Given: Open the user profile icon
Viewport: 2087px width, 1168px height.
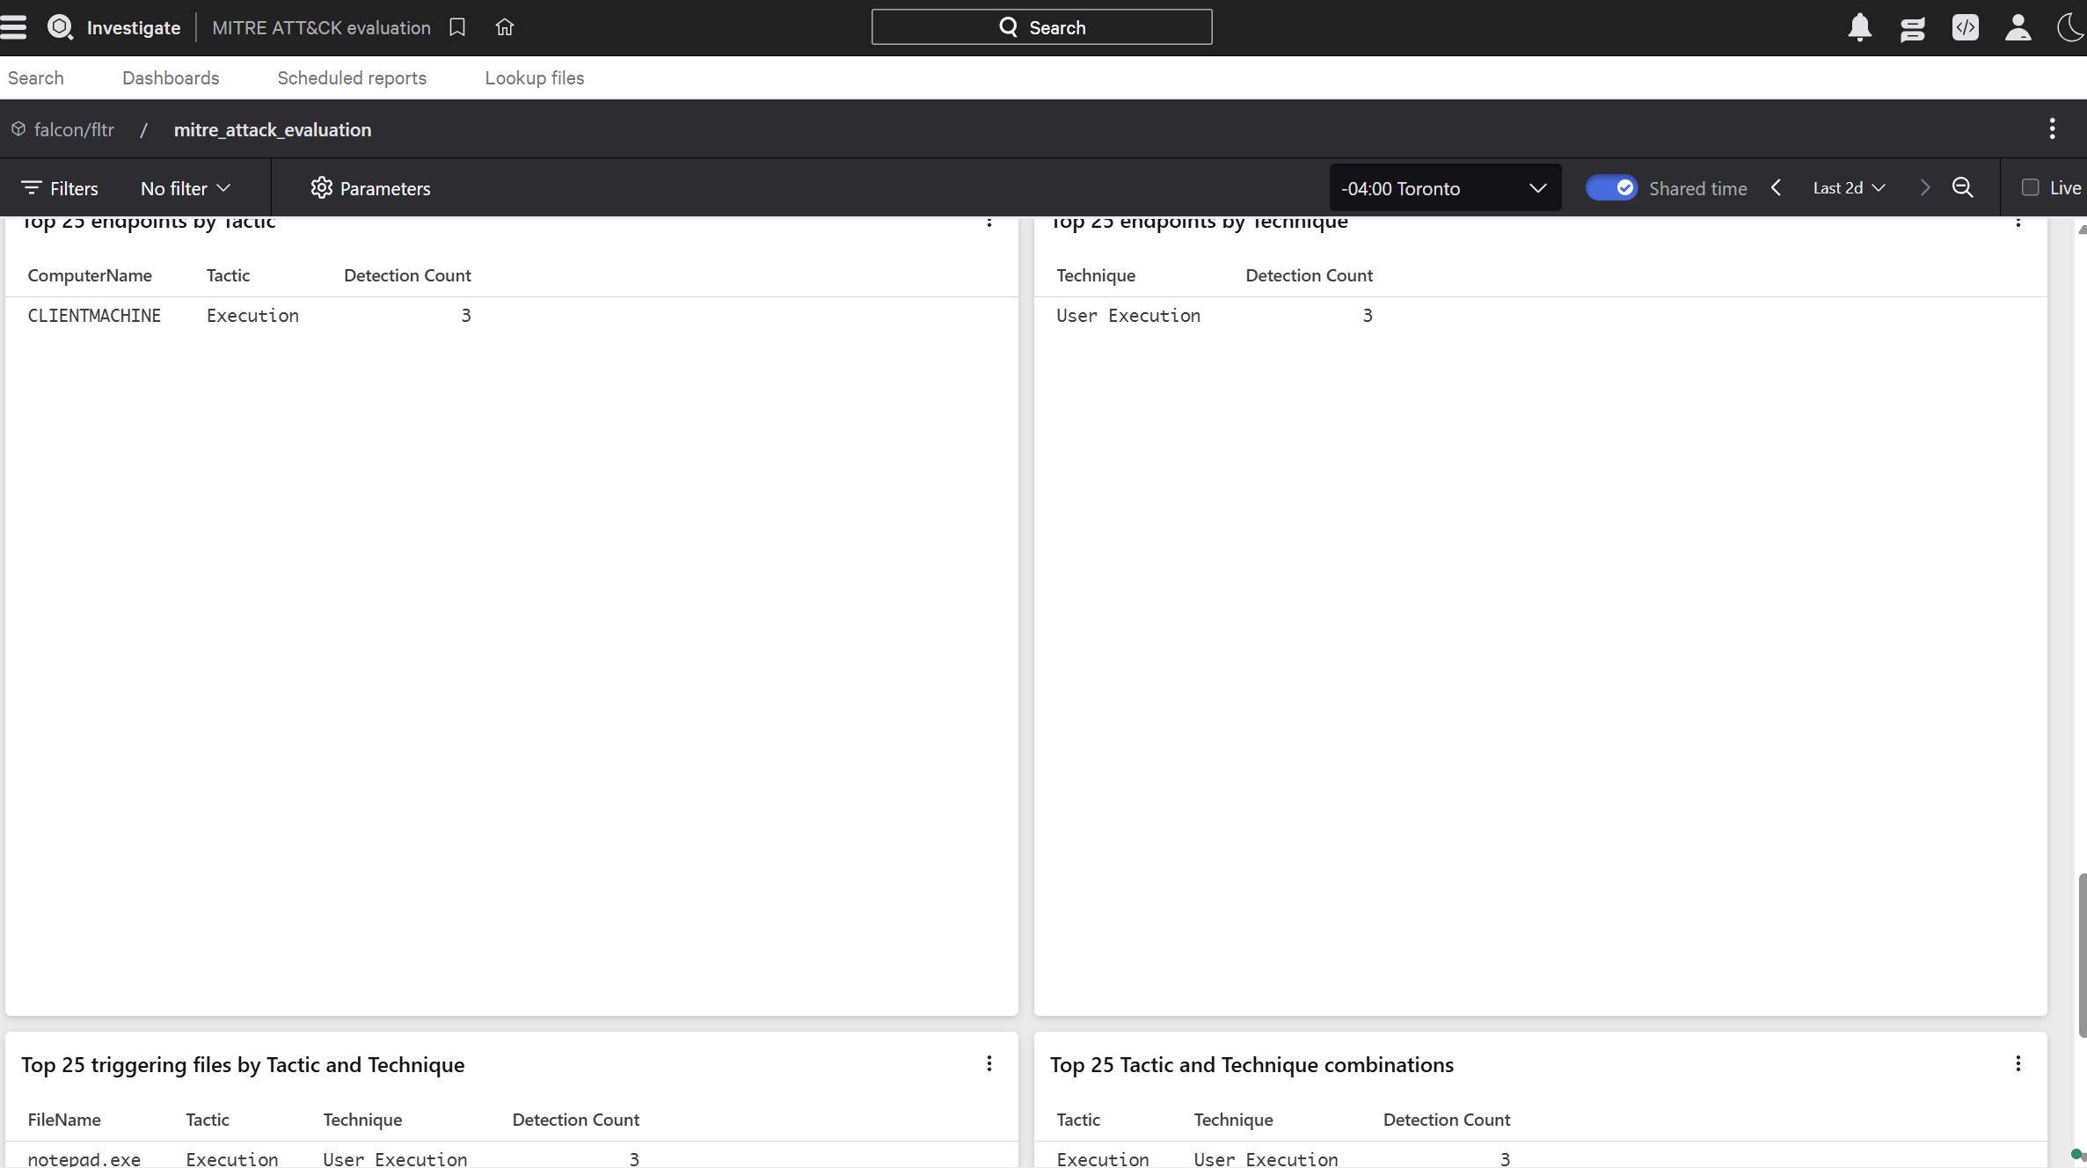Looking at the screenshot, I should click(2018, 27).
